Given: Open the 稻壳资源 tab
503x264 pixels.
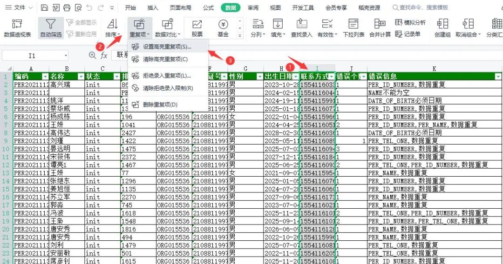Looking at the screenshot, I should tap(369, 8).
